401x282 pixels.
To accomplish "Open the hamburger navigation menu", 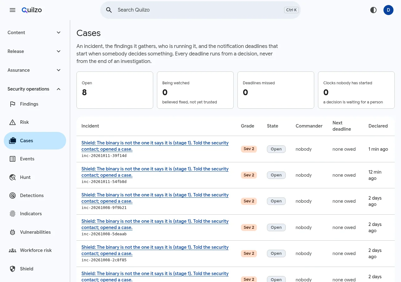I will click(13, 10).
